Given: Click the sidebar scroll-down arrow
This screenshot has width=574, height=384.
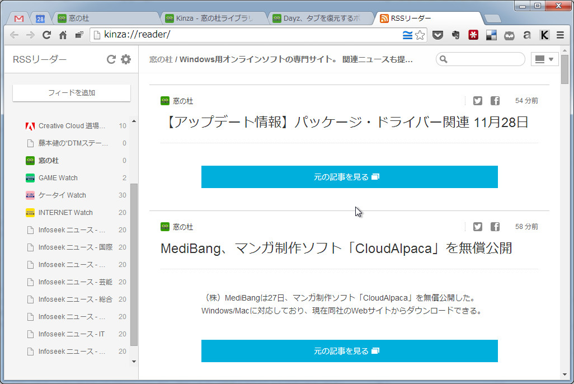Looking at the screenshot, I should 134,361.
